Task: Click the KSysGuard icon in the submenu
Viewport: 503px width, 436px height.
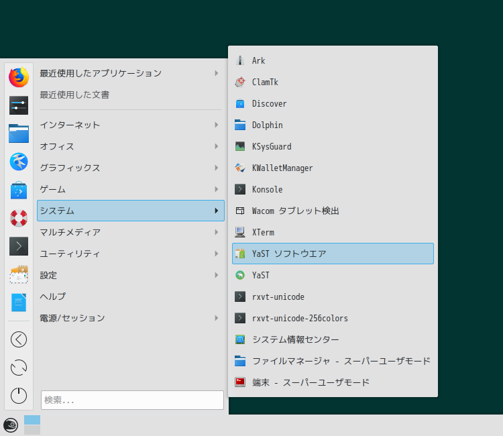Action: coord(240,146)
